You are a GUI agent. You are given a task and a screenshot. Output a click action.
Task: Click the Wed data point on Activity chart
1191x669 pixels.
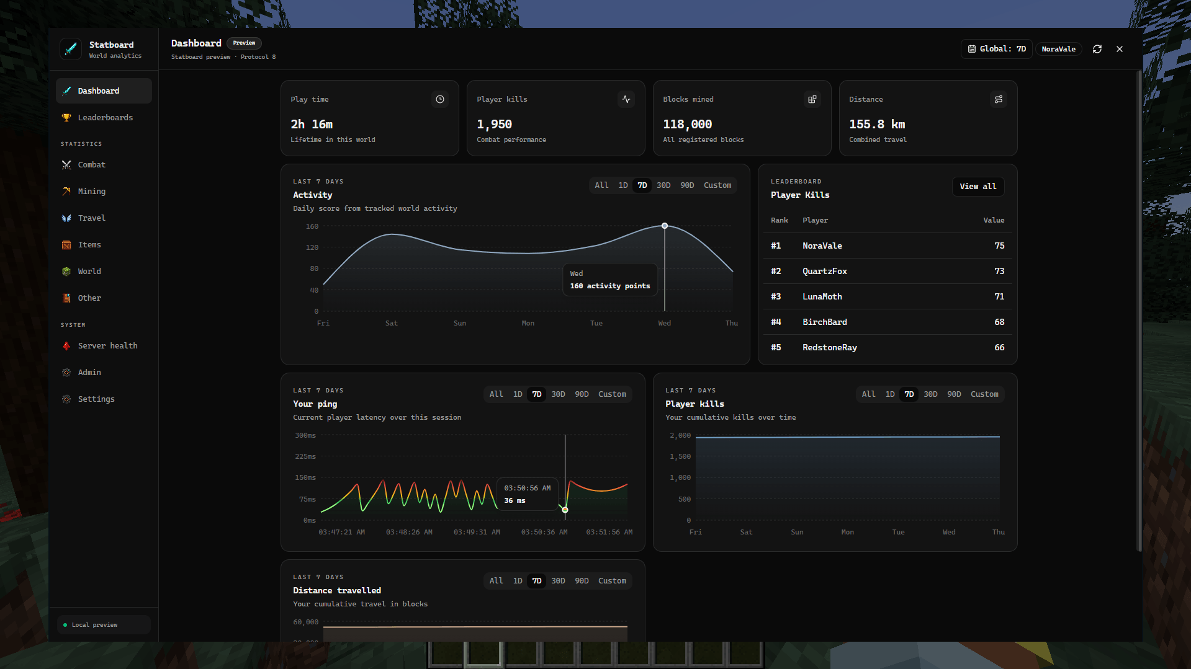[x=665, y=226]
